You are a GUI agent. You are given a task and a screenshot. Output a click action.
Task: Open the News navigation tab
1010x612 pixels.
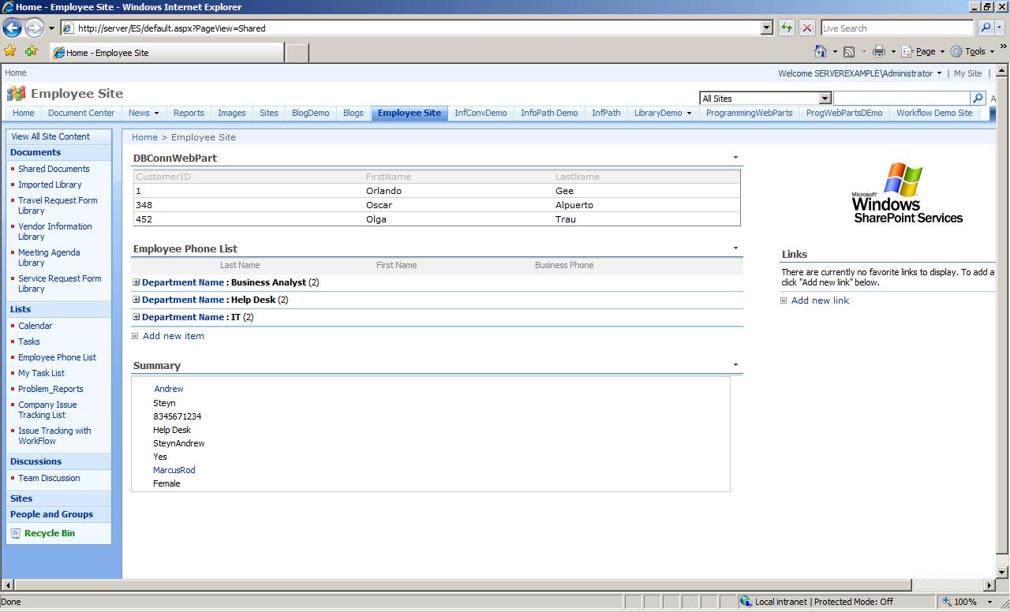click(x=144, y=113)
